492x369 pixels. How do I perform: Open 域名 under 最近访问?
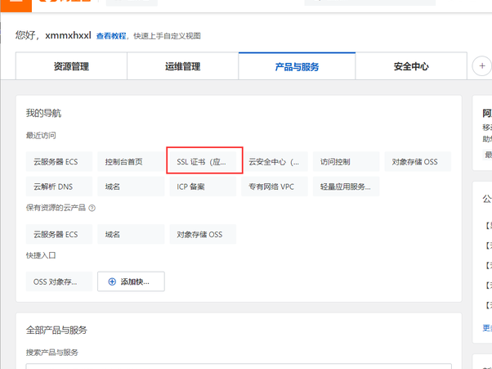[x=131, y=187]
